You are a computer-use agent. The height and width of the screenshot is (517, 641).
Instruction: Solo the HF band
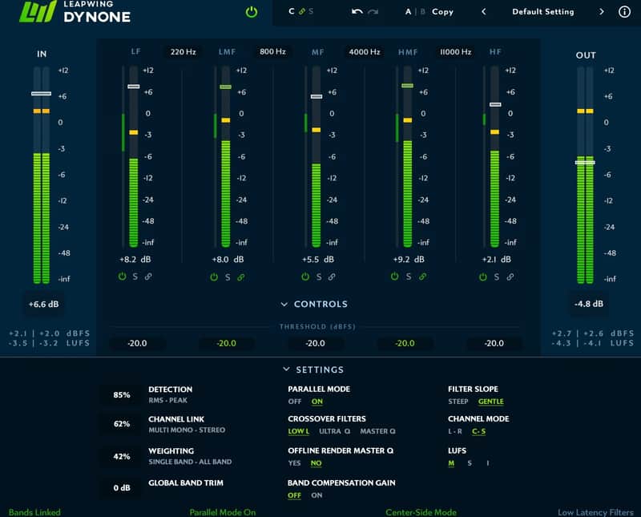pos(496,277)
